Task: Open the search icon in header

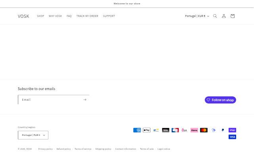Action: tap(215, 16)
